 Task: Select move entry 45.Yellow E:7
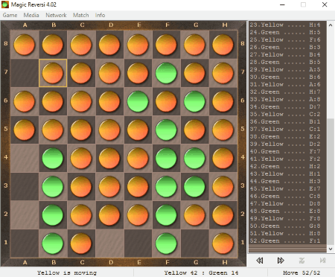(285, 188)
